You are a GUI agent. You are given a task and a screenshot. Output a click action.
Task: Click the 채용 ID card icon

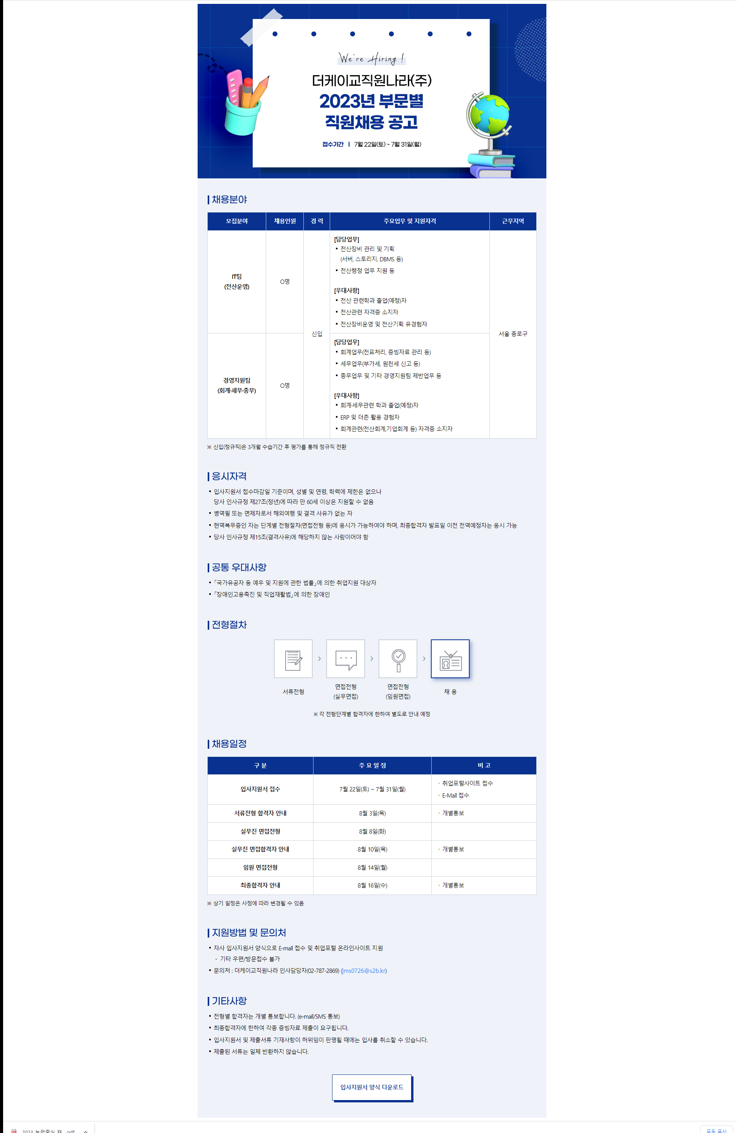click(450, 659)
